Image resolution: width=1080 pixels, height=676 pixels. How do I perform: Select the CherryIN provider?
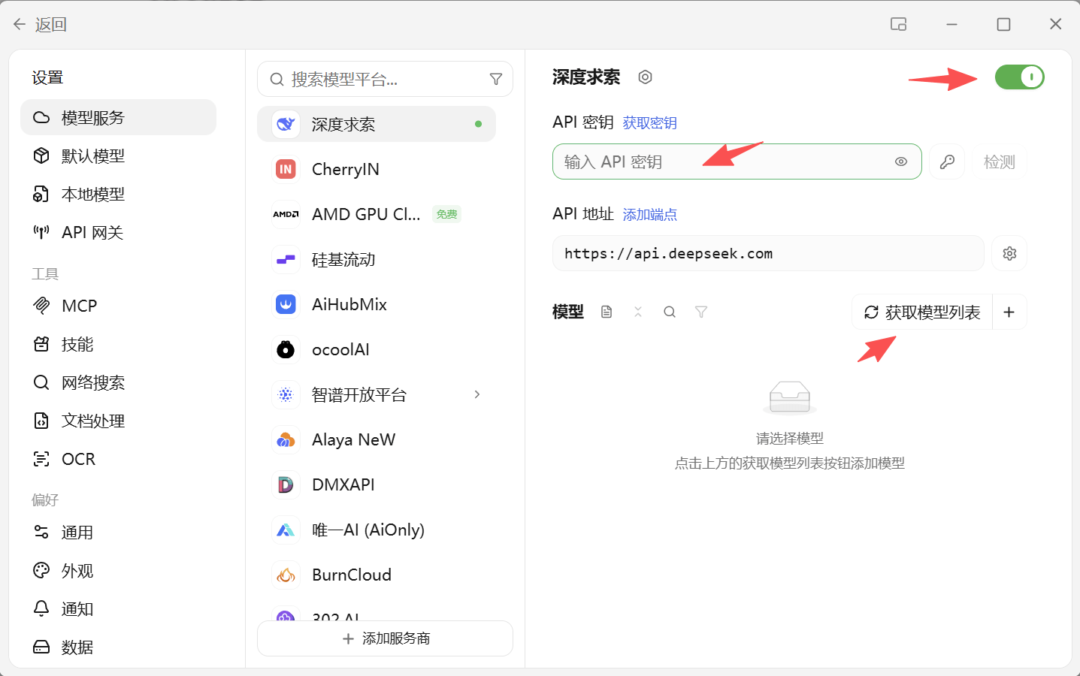pyautogui.click(x=377, y=169)
